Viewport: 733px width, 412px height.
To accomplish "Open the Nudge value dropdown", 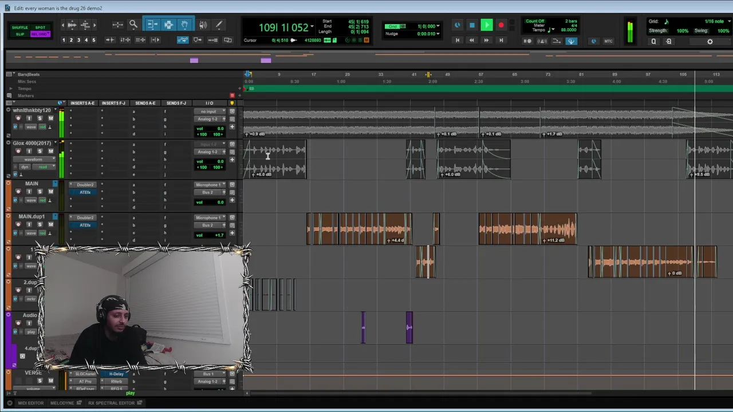I will pyautogui.click(x=438, y=34).
